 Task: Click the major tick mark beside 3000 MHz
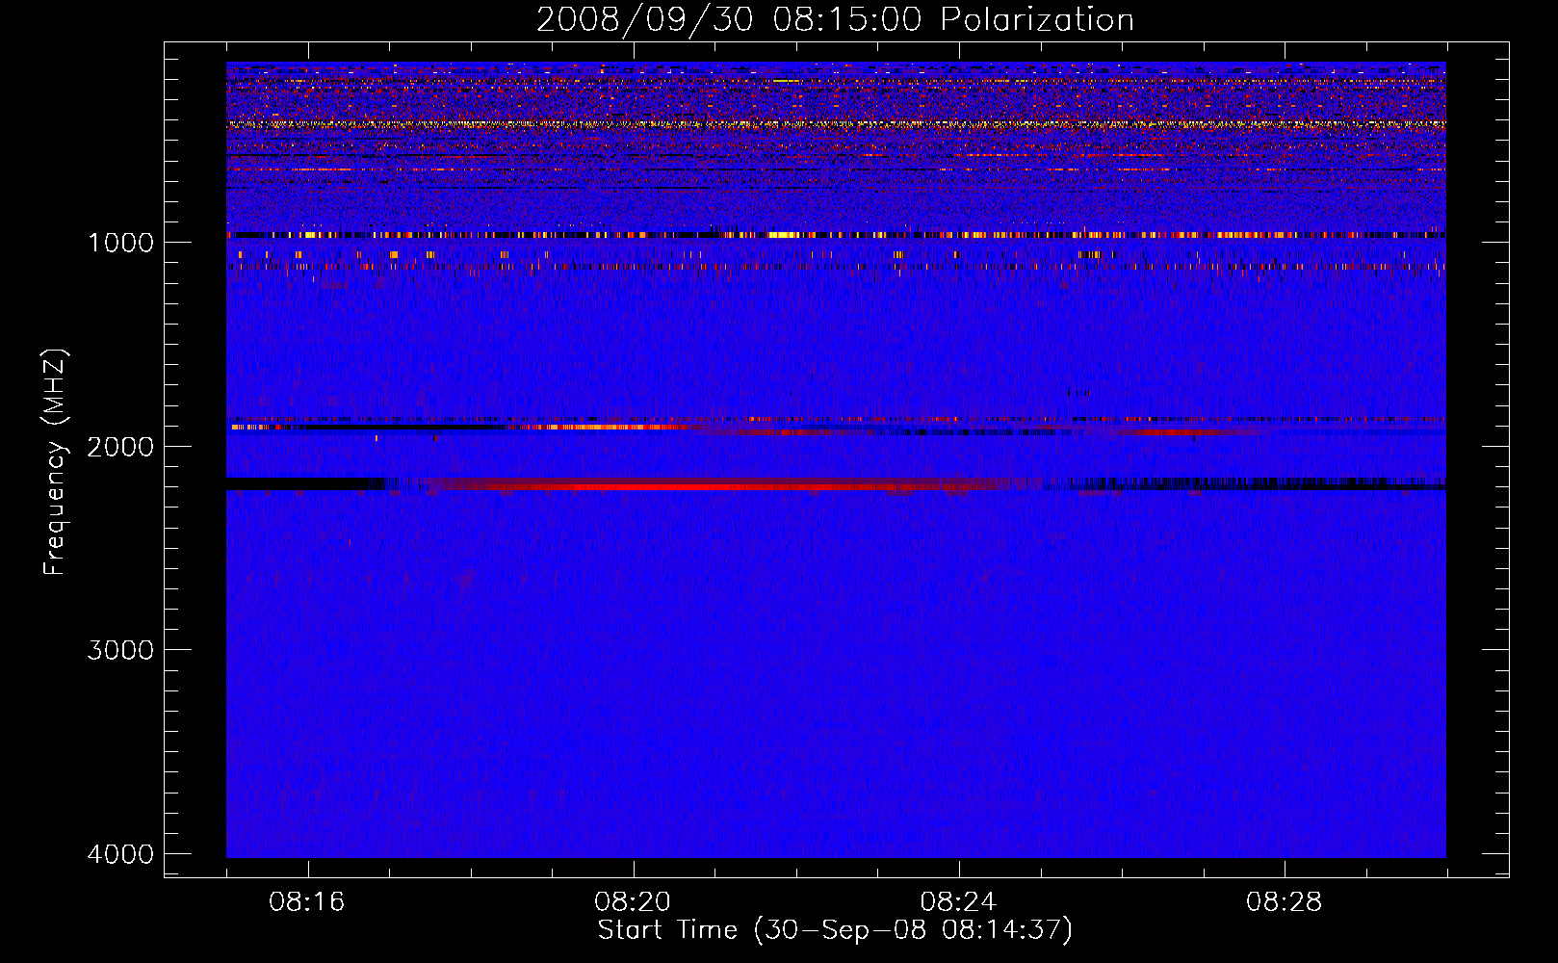[x=173, y=649]
